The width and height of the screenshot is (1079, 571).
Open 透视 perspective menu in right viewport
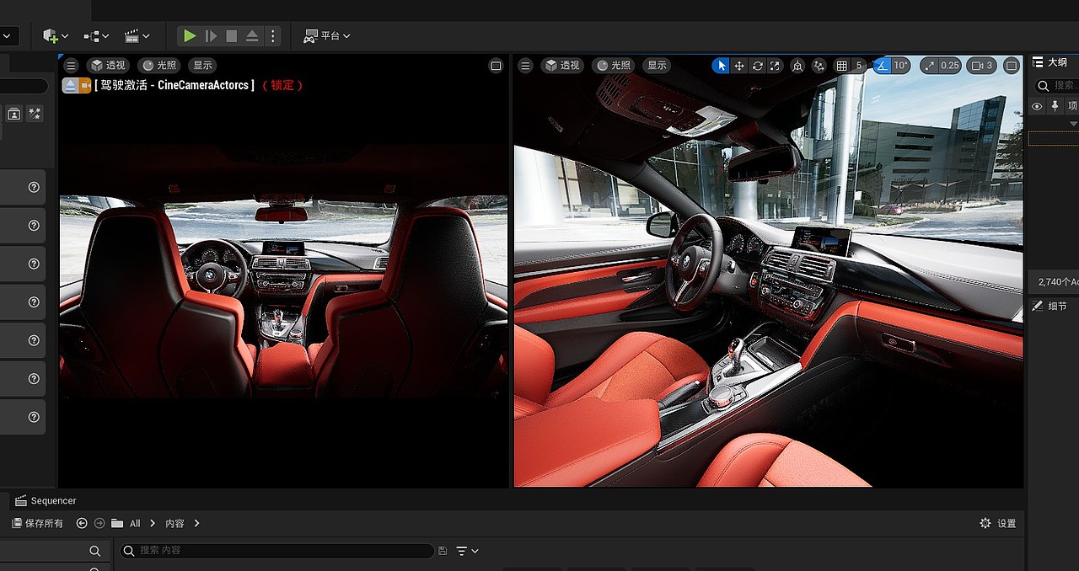pyautogui.click(x=562, y=66)
